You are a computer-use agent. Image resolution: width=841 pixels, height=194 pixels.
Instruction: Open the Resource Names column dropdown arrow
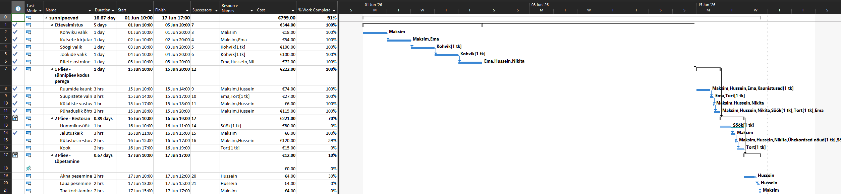(x=251, y=11)
